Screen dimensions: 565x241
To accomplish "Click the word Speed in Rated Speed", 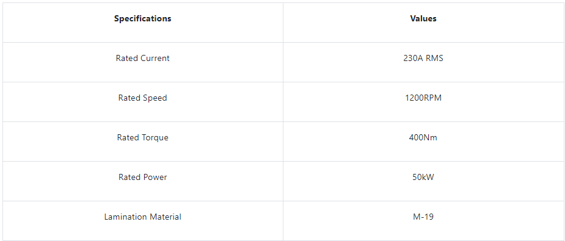I will pos(155,98).
